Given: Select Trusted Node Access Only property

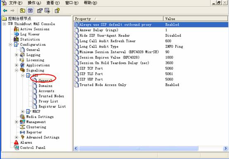Looking at the screenshot, I should 151,85.
